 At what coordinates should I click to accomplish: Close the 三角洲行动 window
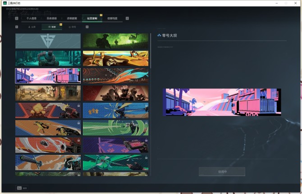coord(295,3)
